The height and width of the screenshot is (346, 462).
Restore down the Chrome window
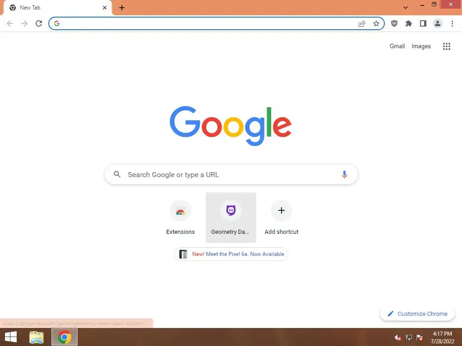click(434, 5)
